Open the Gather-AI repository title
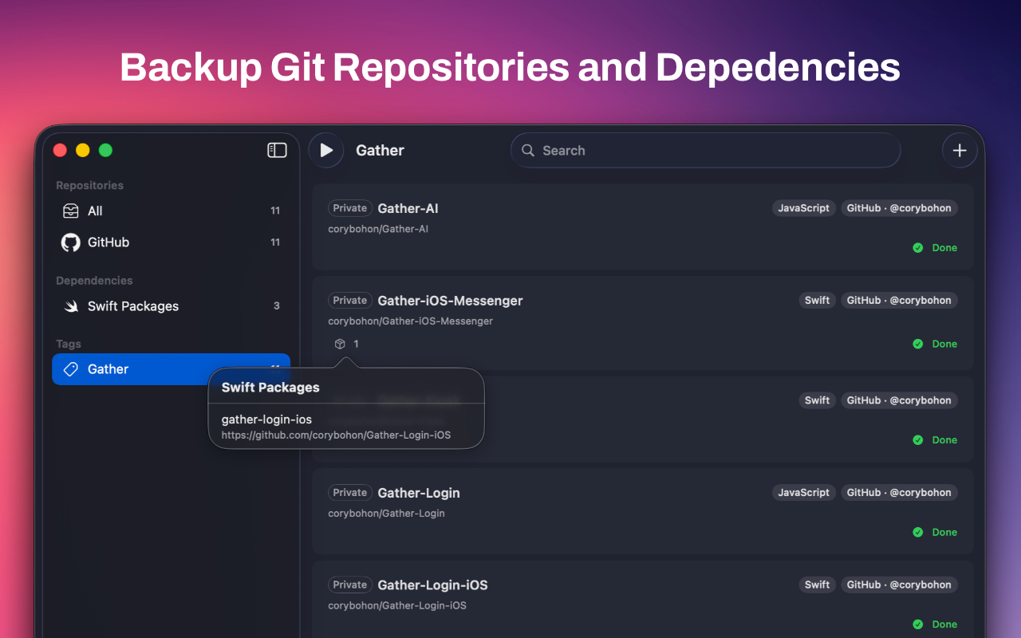The image size is (1021, 638). coord(408,208)
